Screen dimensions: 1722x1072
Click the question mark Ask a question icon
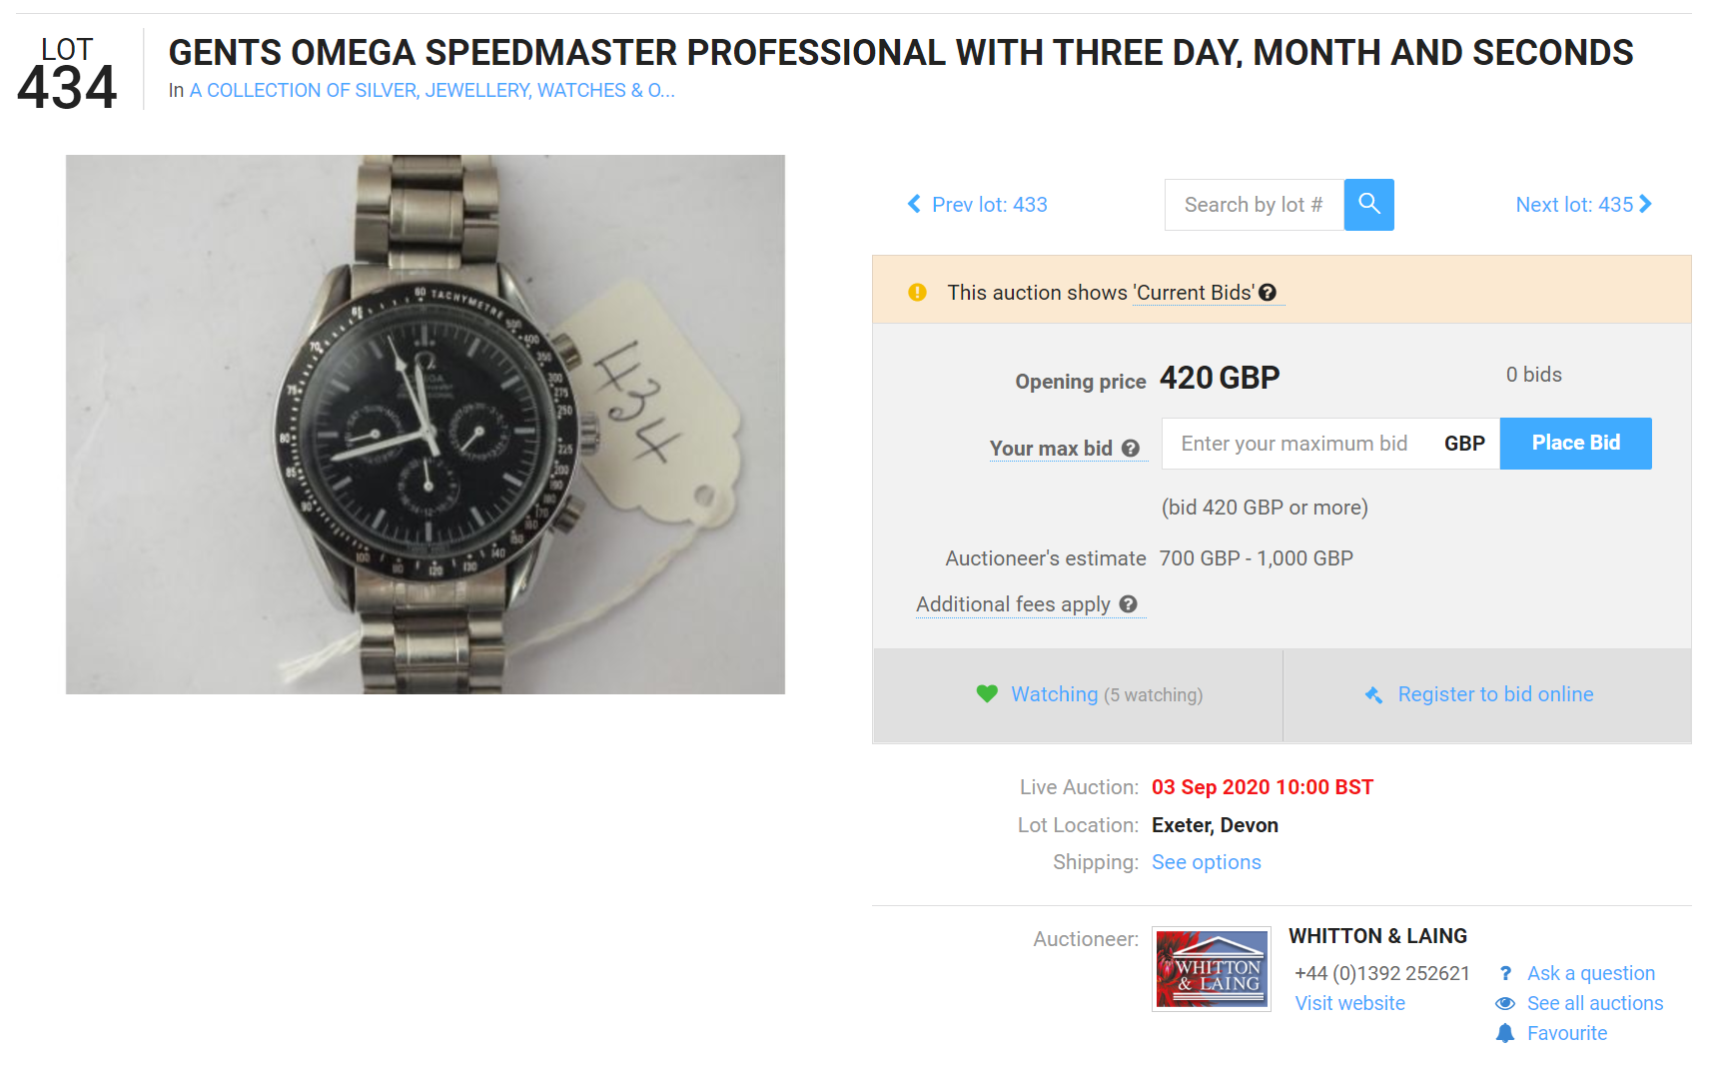point(1505,973)
